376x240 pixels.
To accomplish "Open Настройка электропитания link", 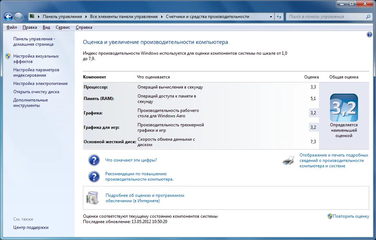I will [x=40, y=83].
